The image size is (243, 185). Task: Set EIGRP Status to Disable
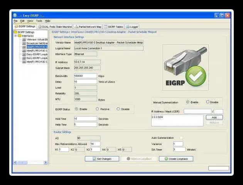[118, 109]
